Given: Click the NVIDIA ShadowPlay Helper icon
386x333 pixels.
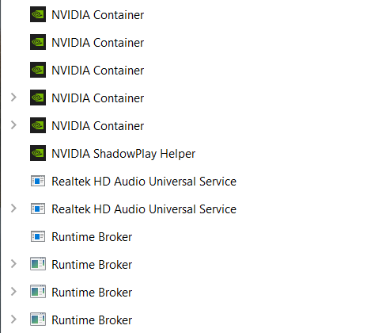Looking at the screenshot, I should click(38, 153).
